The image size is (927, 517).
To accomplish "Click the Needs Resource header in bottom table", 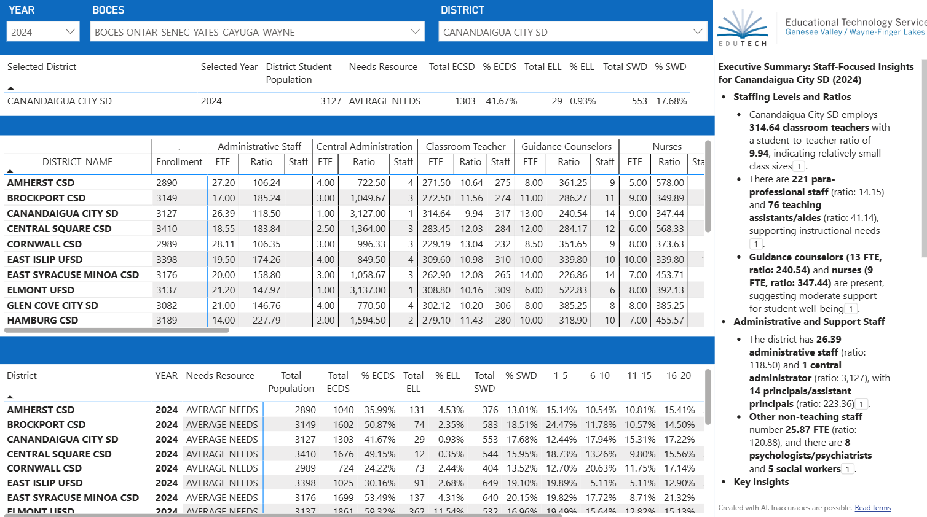I will (x=220, y=376).
